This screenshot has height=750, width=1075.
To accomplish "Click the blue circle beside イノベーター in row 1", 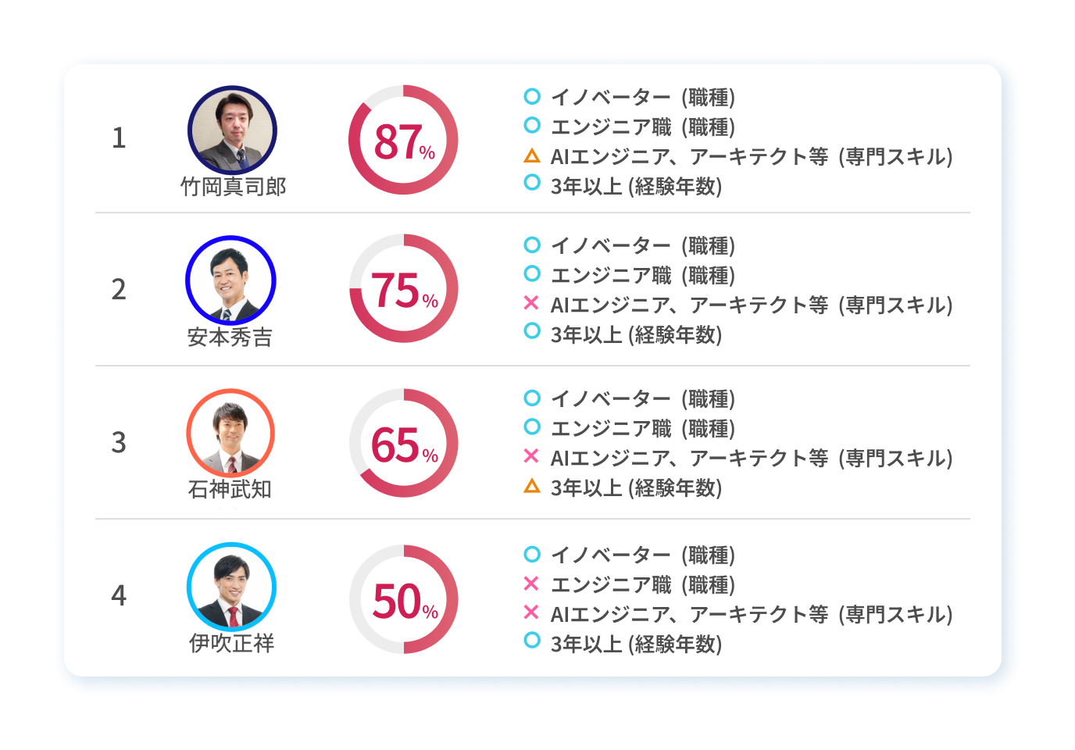I will 532,96.
